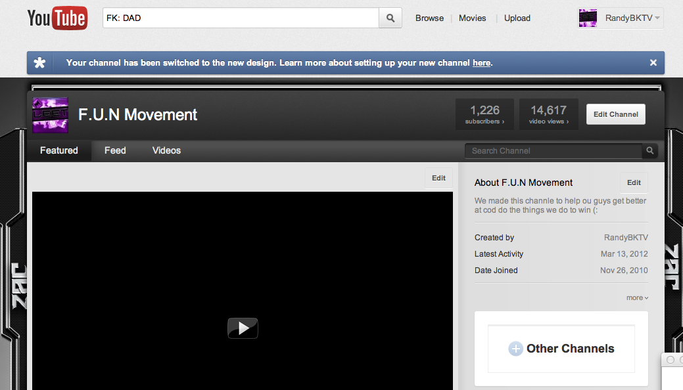The height and width of the screenshot is (390, 683).
Task: Click the plus icon for Other Channels
Action: coord(516,349)
